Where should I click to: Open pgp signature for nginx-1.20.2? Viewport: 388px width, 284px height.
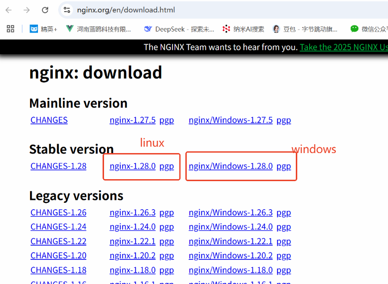click(167, 256)
